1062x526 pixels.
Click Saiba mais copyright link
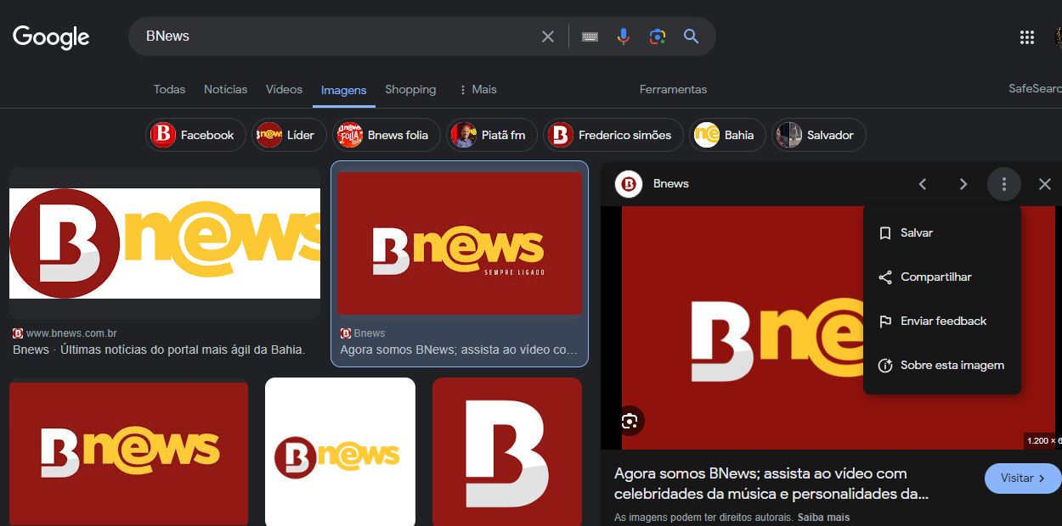click(x=823, y=518)
